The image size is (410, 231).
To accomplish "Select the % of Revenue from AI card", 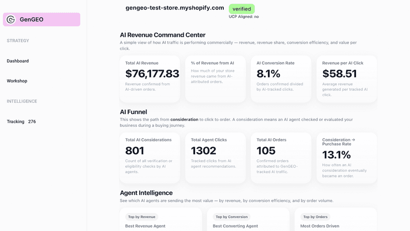I will tap(215, 79).
